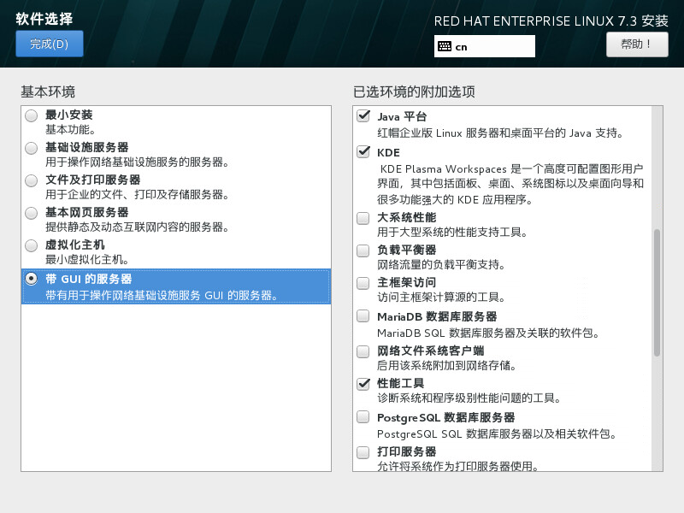The image size is (684, 513).
Task: Enable the 网络文件系统客户端 checkbox
Action: pyautogui.click(x=363, y=351)
